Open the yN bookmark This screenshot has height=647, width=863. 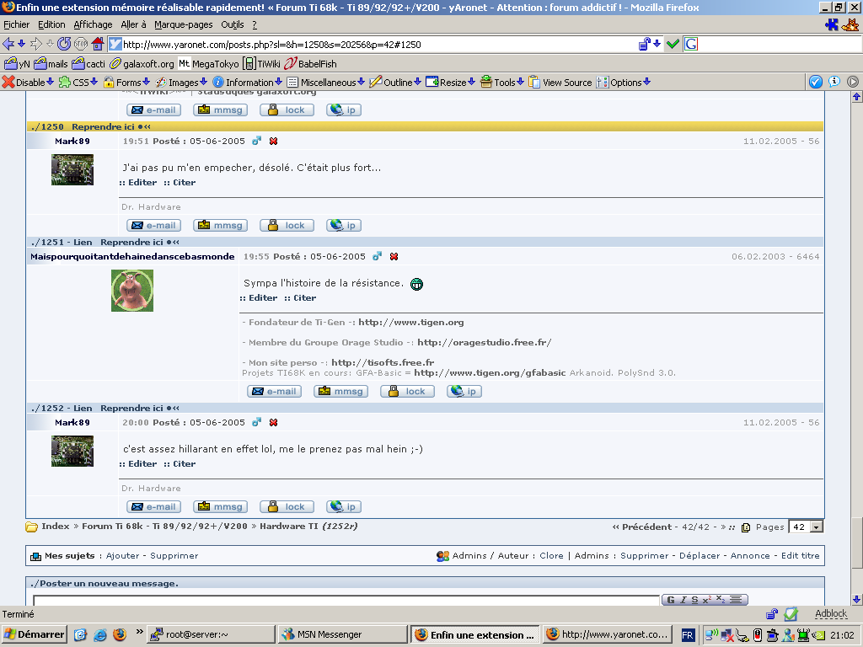coord(17,64)
